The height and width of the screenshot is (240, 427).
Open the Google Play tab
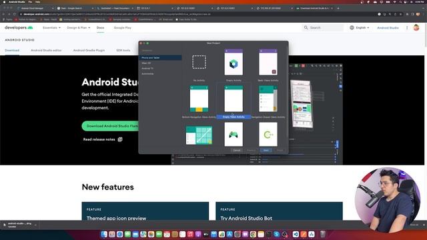123,28
